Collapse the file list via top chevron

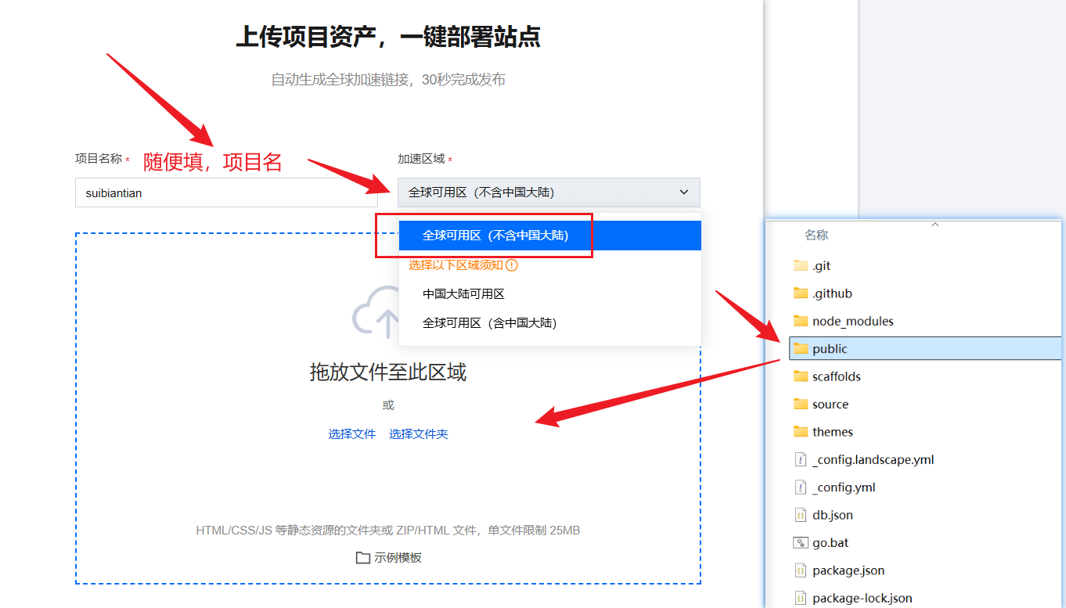[934, 225]
